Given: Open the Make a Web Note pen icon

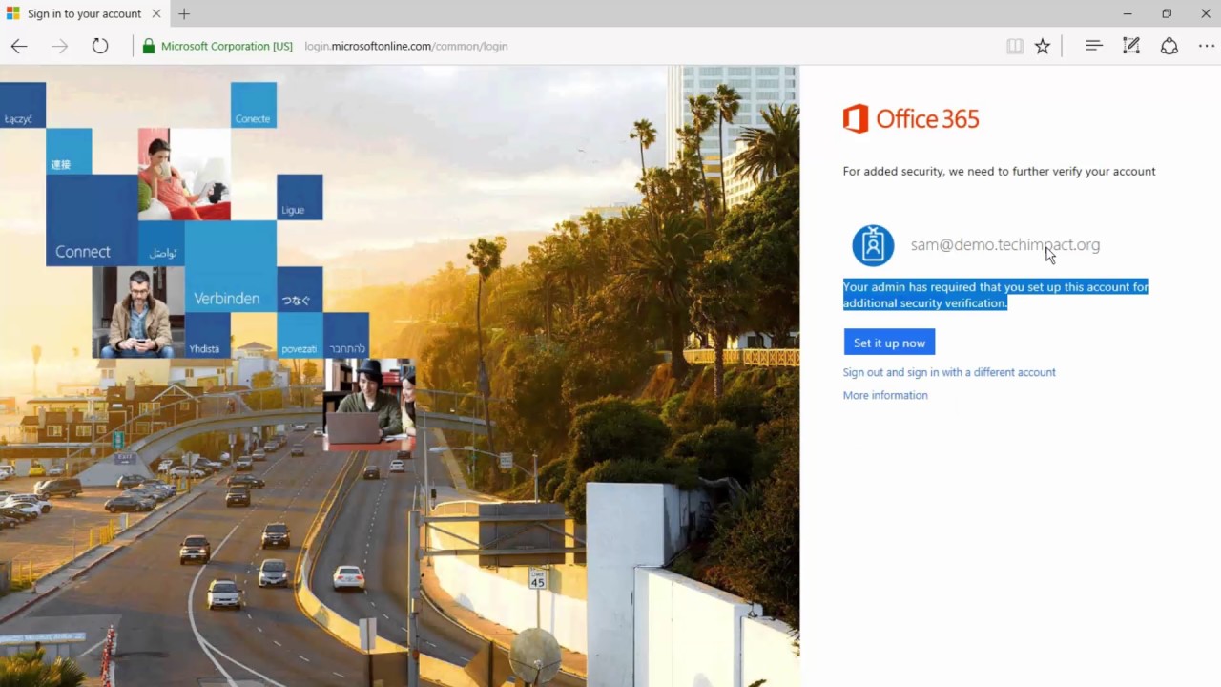Looking at the screenshot, I should [x=1131, y=46].
